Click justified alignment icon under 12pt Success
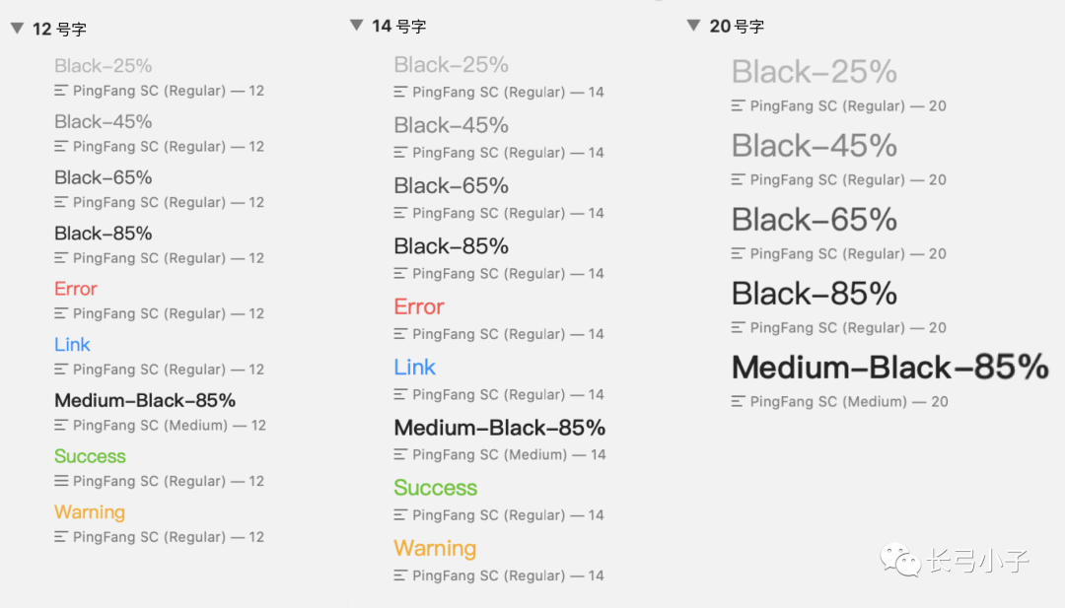 61,481
